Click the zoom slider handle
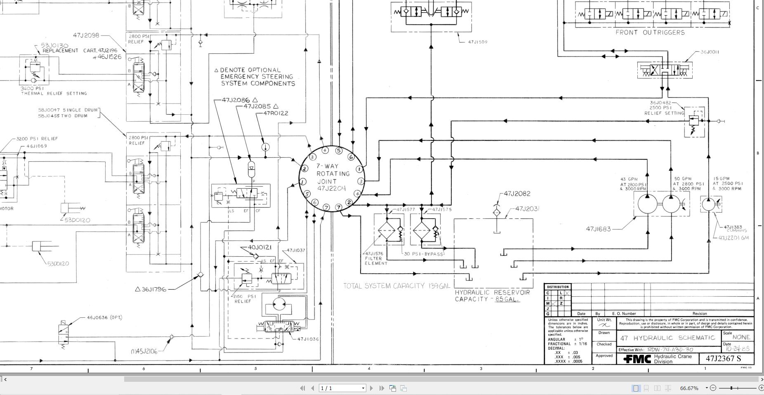 click(731, 388)
